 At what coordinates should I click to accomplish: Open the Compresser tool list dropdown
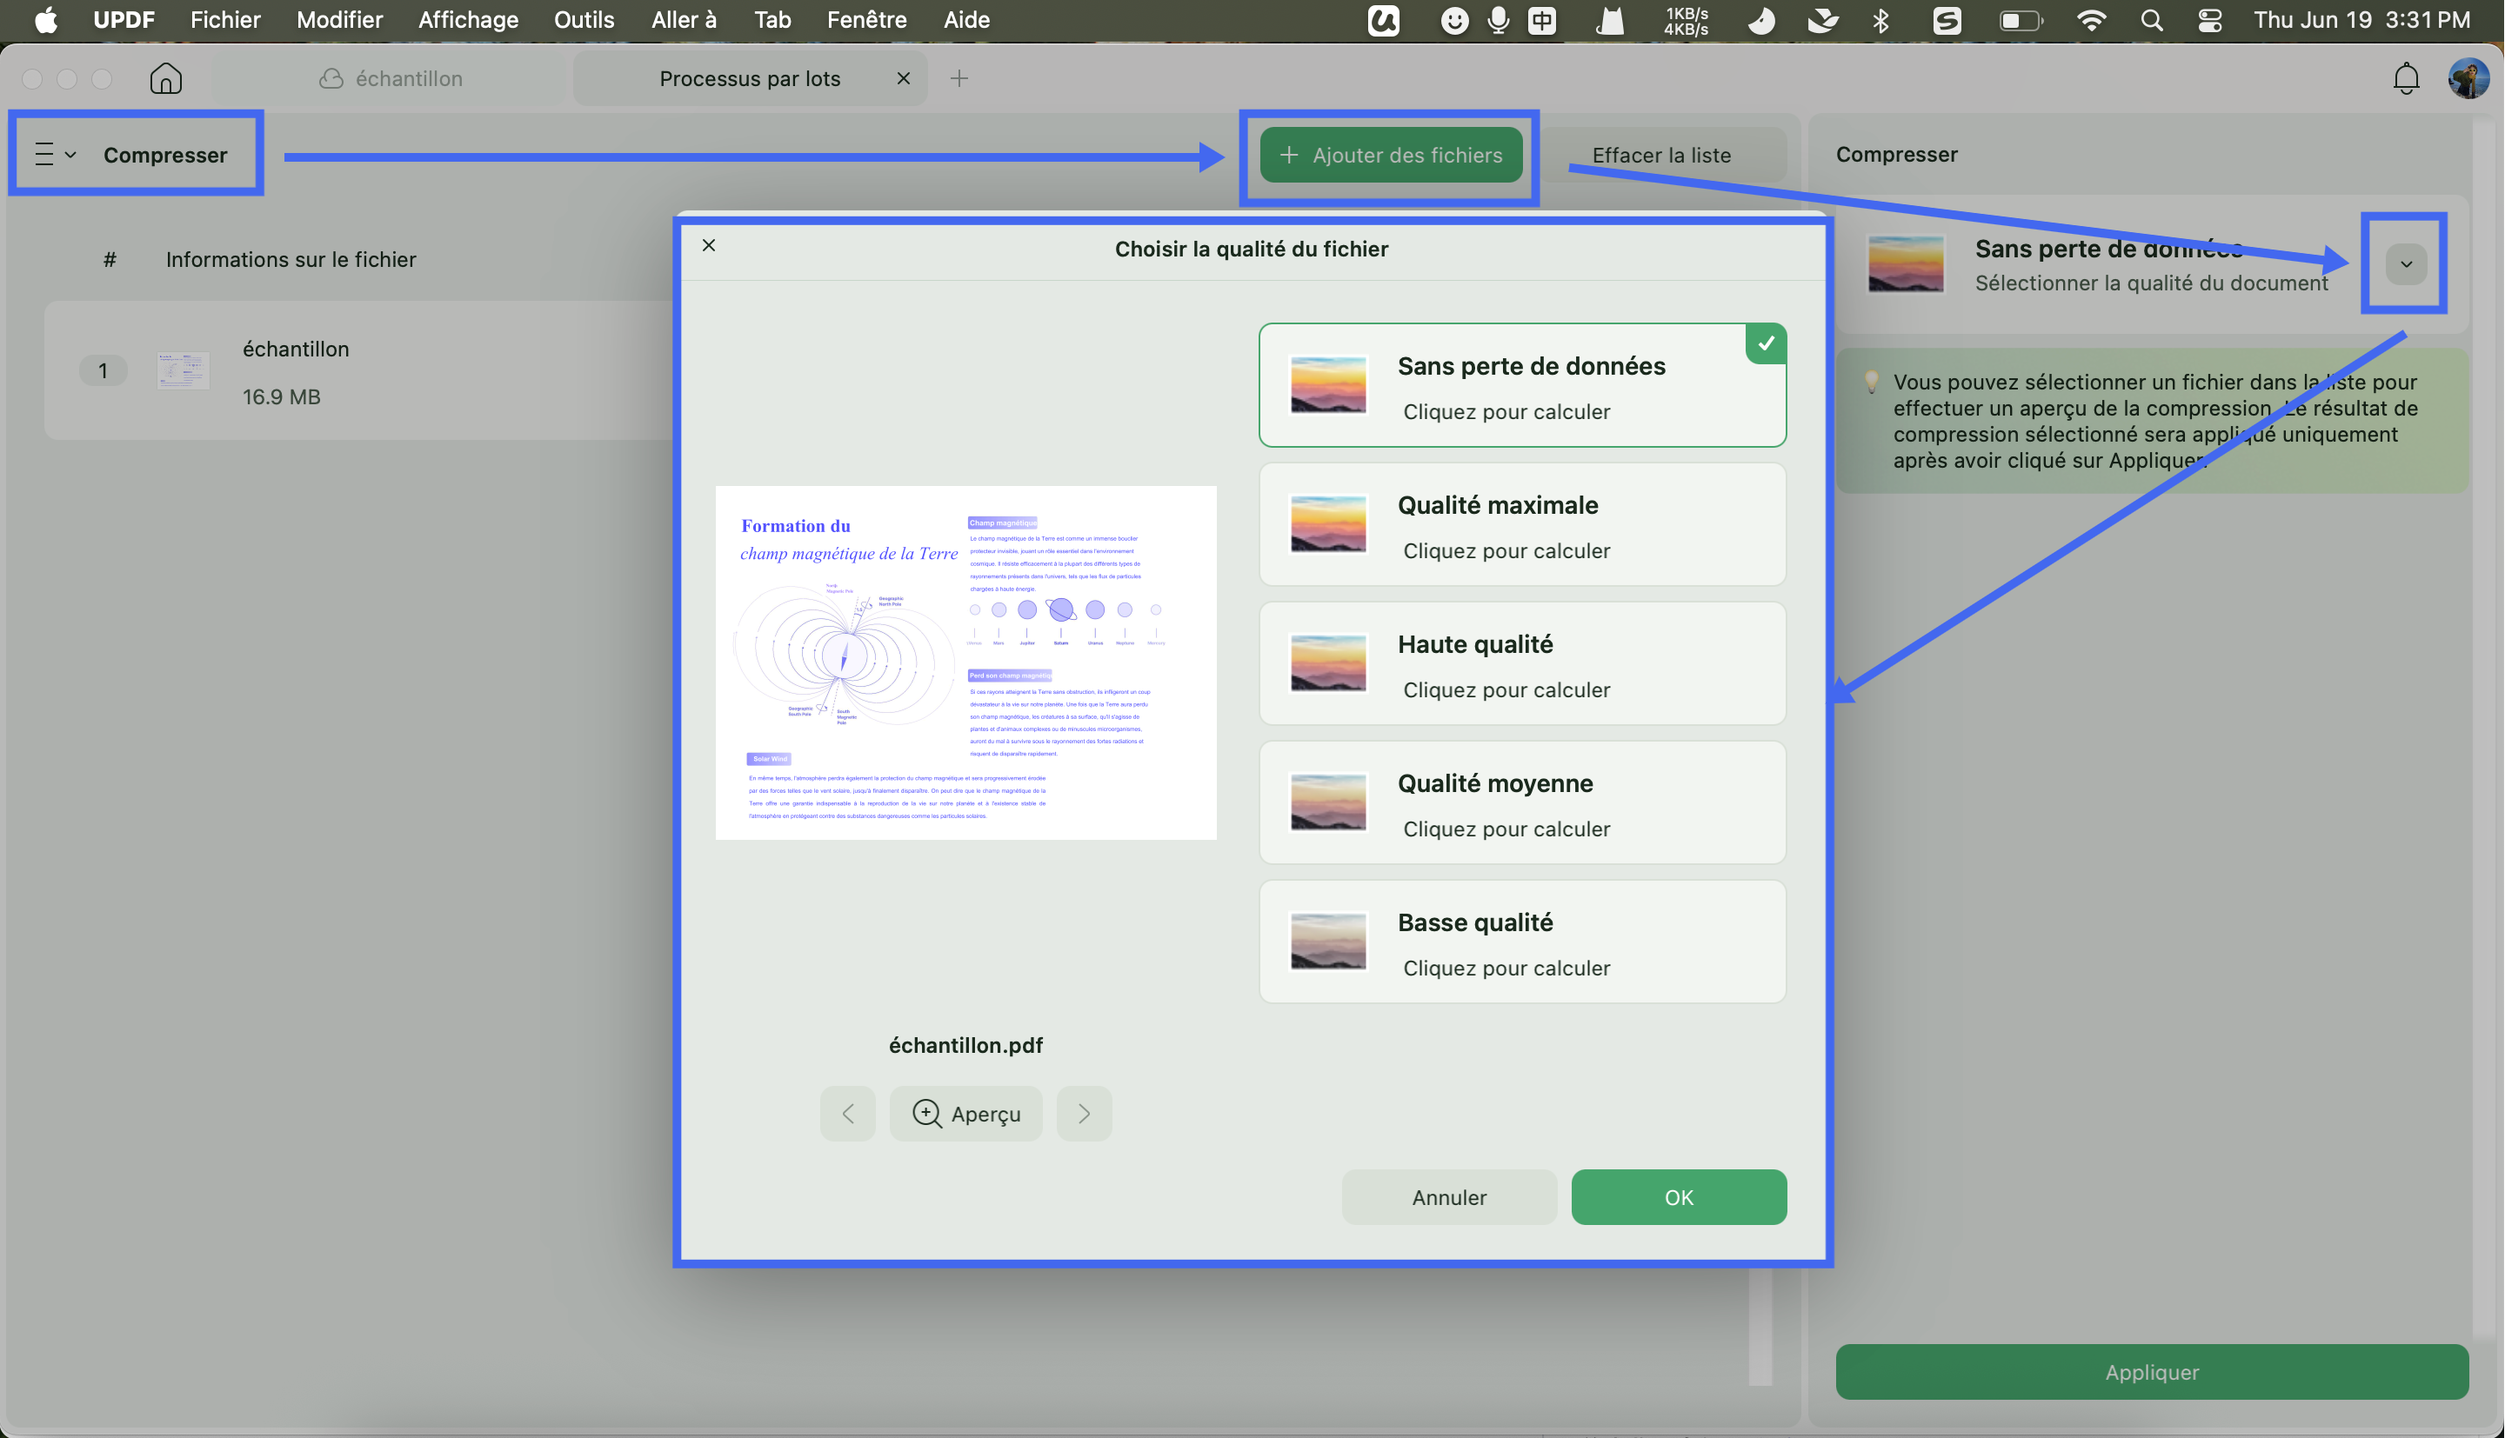[56, 154]
